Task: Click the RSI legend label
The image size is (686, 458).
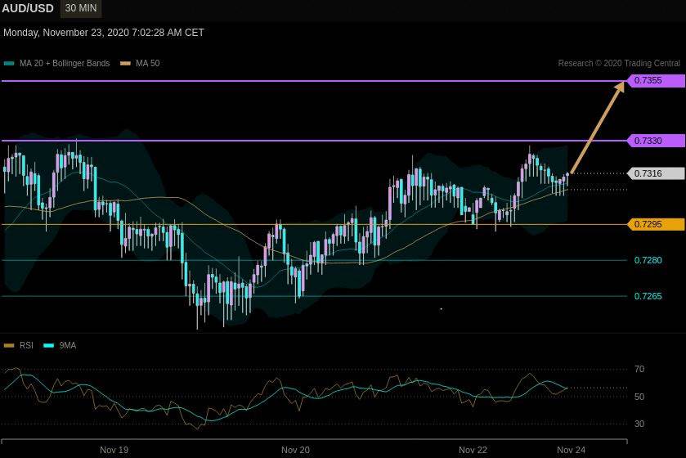Action: click(x=26, y=346)
